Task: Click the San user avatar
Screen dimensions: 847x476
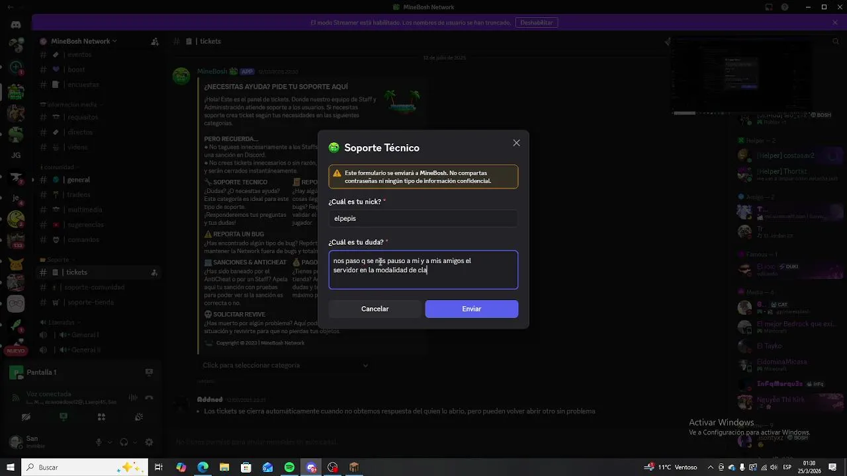Action: pos(16,442)
